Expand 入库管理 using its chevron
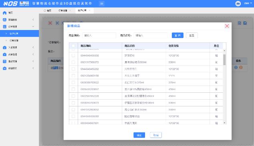 pos(33,47)
